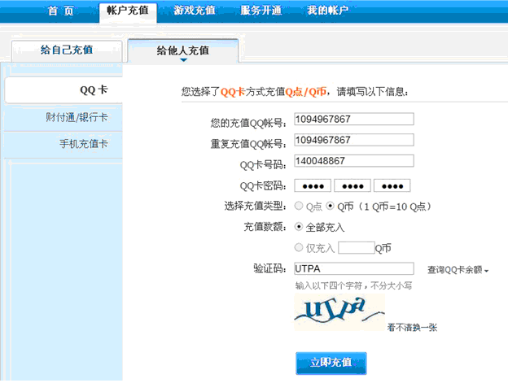The width and height of the screenshot is (508, 383).
Task: Click the 立即充值 submit button
Action: 331,363
